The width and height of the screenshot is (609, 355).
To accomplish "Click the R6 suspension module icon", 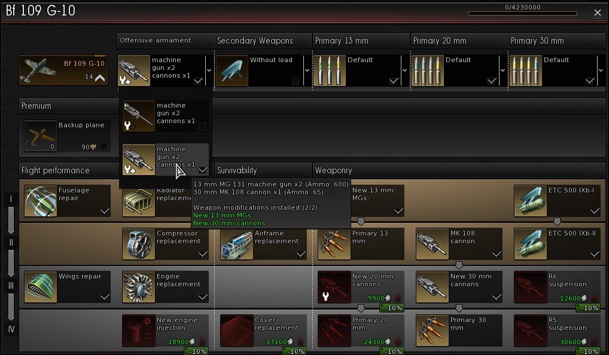I will pos(530,287).
